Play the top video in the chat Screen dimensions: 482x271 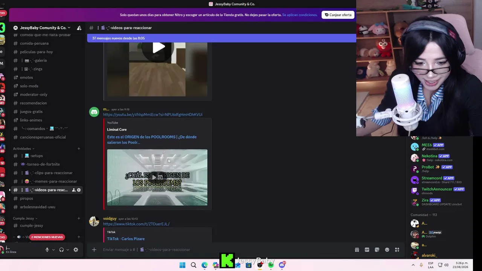[x=159, y=47]
